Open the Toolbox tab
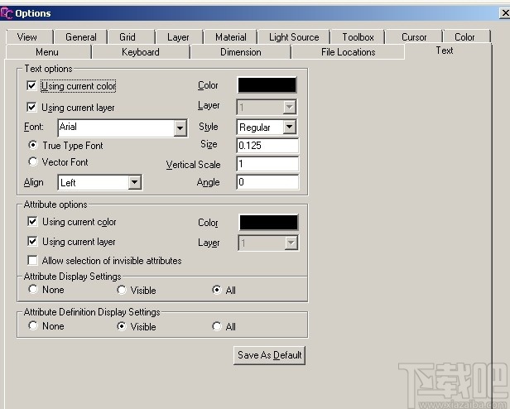The height and width of the screenshot is (409, 510). pyautogui.click(x=358, y=37)
